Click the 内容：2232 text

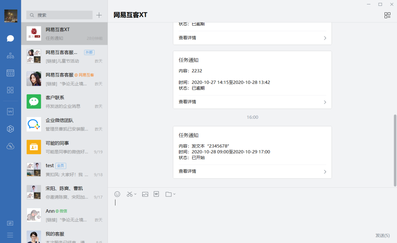click(x=190, y=71)
